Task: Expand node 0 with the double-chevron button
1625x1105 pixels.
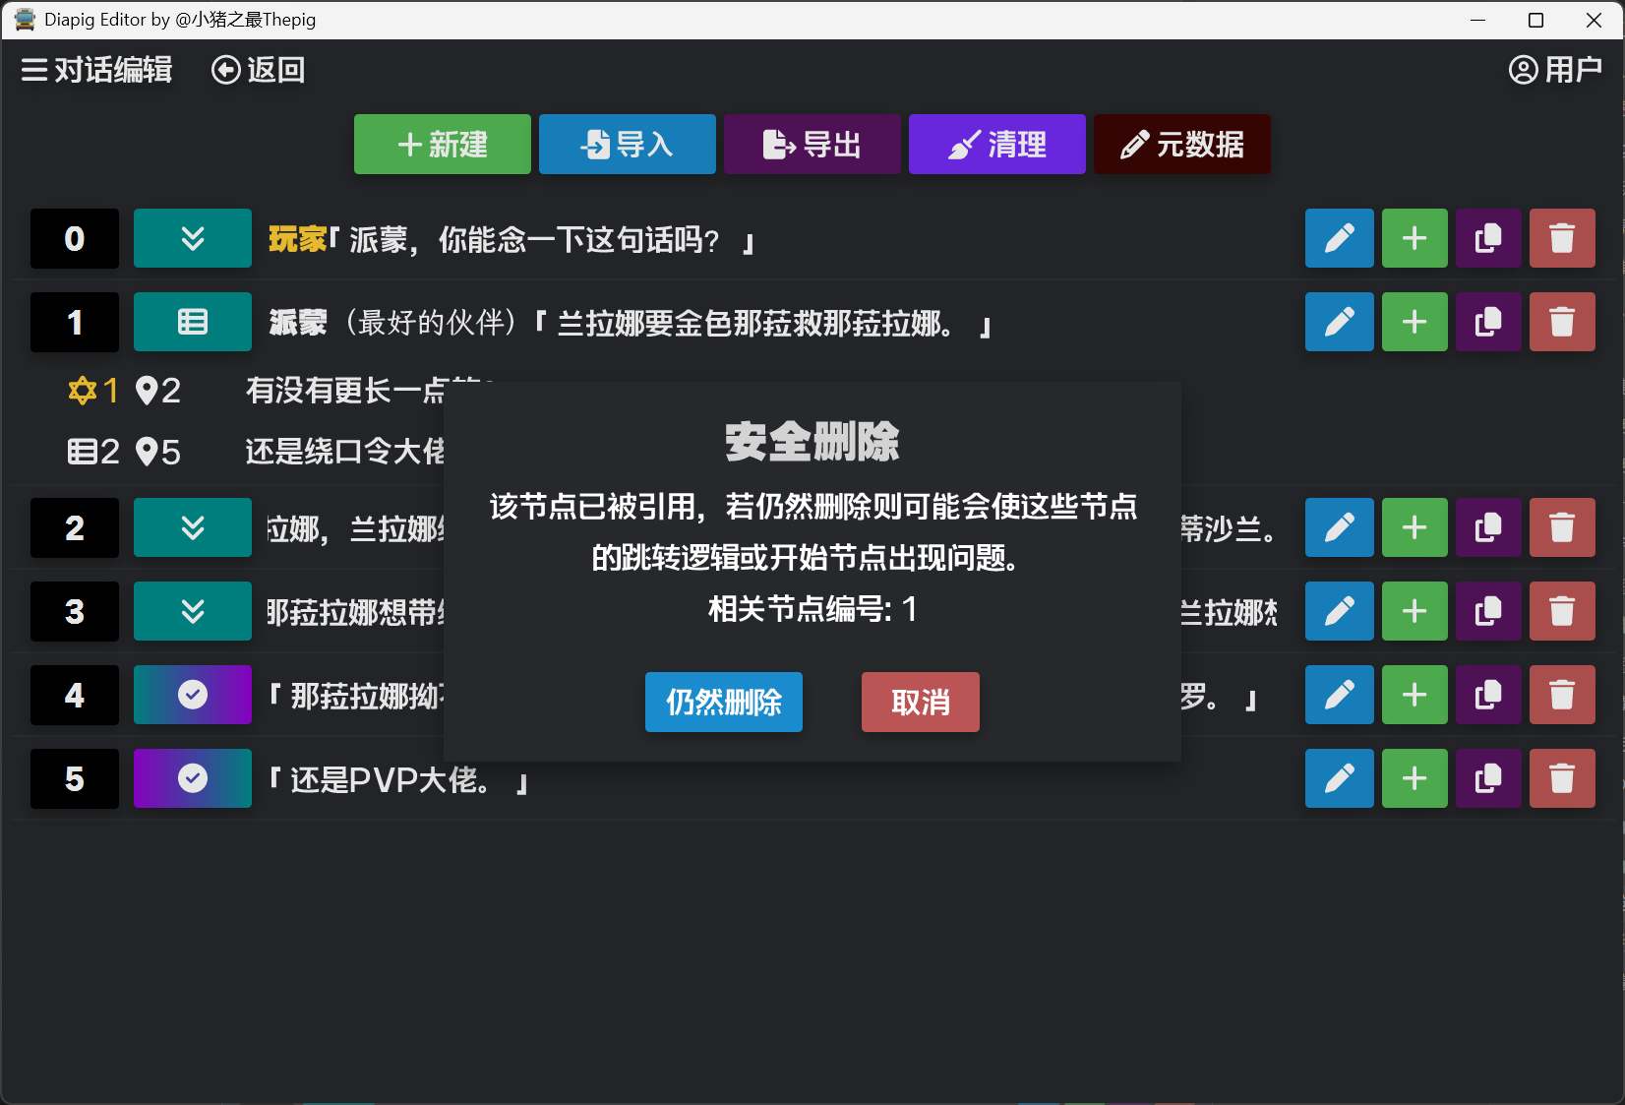Action: click(x=193, y=238)
